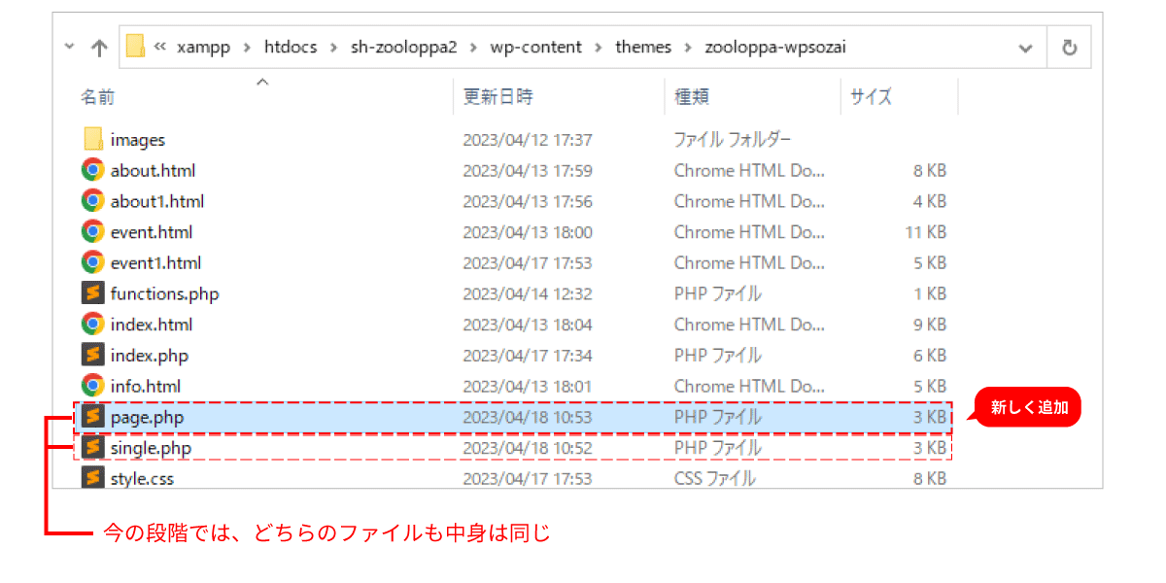The height and width of the screenshot is (583, 1166).
Task: Click the Chrome icon of event1.html
Action: click(93, 262)
